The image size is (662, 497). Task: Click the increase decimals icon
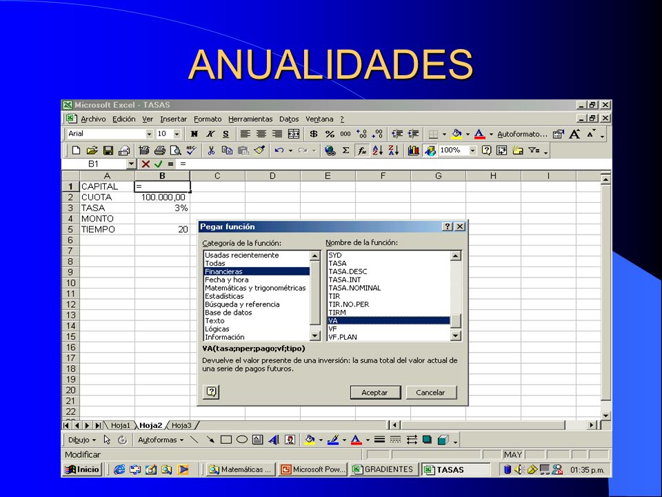click(x=362, y=134)
